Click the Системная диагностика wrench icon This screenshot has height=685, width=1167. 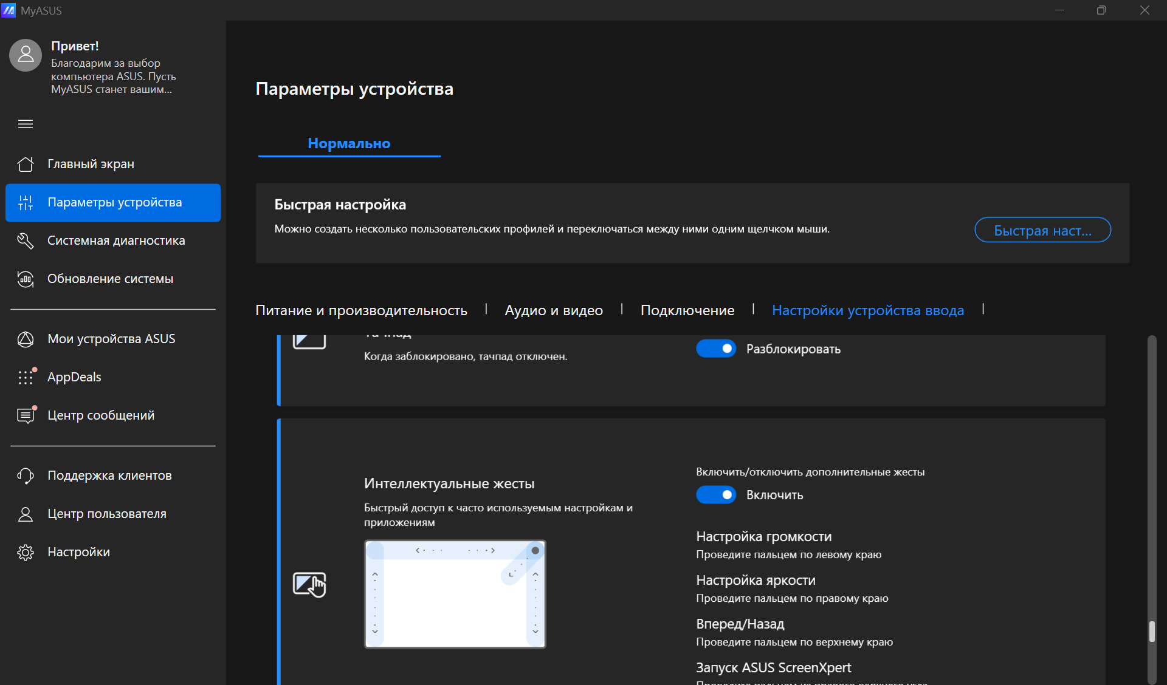[26, 240]
